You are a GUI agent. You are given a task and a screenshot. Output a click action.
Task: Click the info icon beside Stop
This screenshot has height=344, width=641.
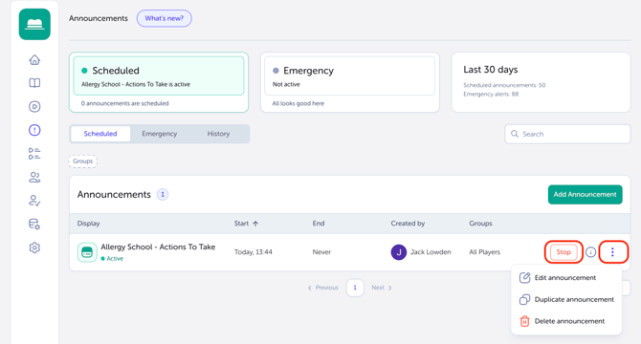[x=590, y=252]
